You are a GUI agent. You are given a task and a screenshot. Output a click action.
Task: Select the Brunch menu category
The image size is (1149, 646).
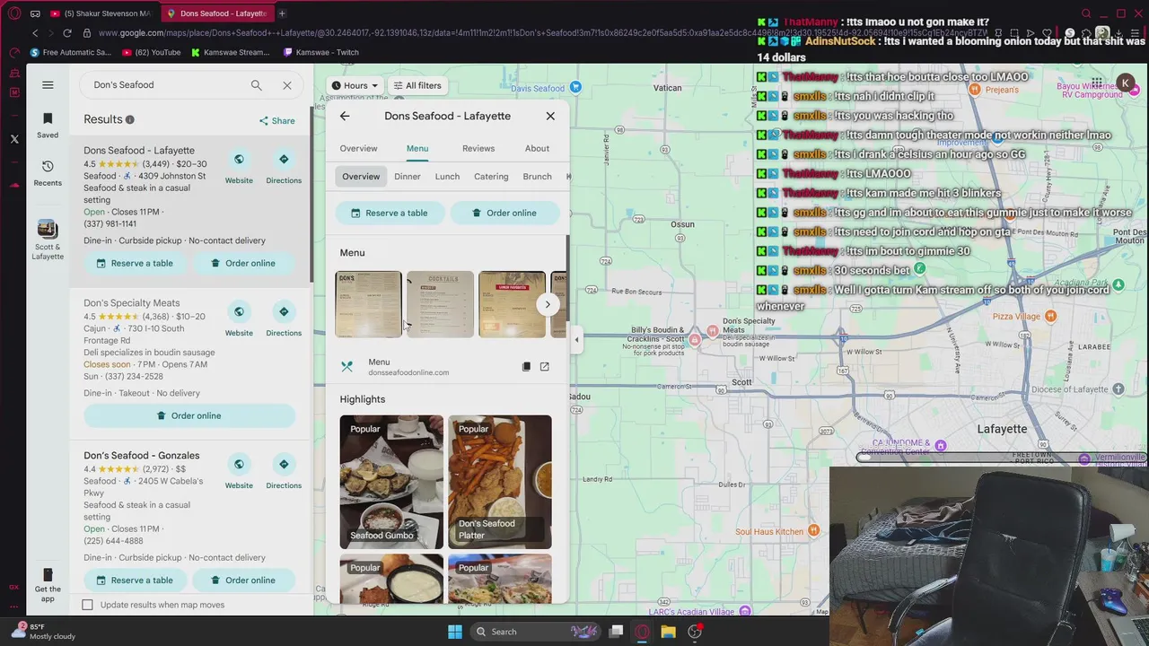(x=537, y=177)
